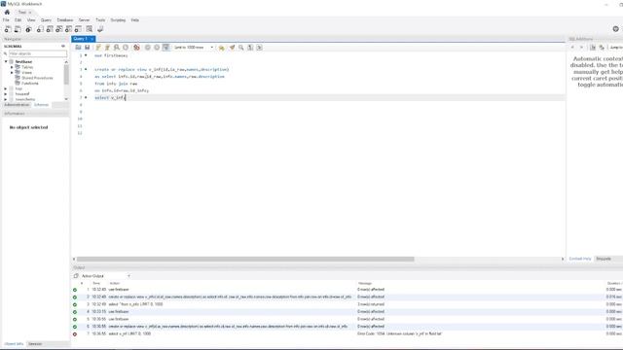Open the Limit to 1000 rows dropdown
Screen dimensions: 623x350
tap(194, 48)
